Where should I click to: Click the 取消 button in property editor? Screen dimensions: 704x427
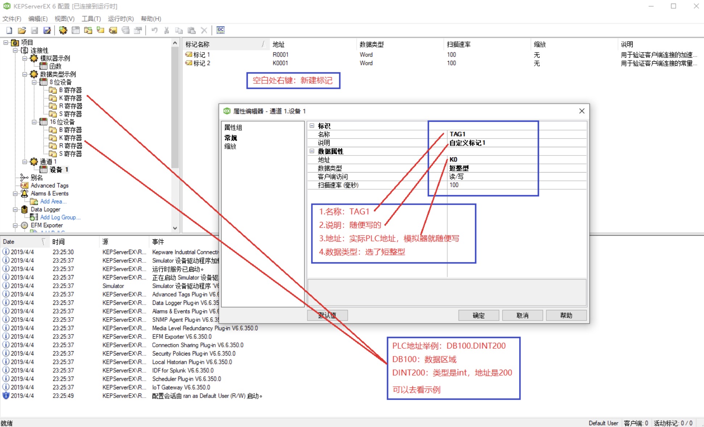pyautogui.click(x=522, y=315)
